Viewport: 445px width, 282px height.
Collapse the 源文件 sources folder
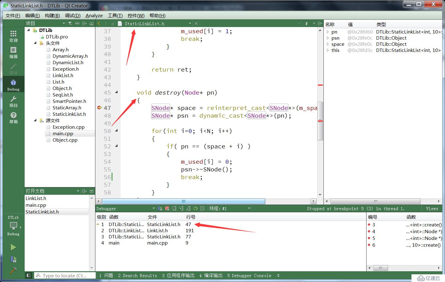pos(35,120)
